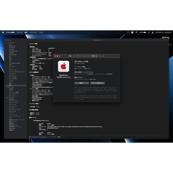173x173 pixels.
Task: Select FireWire in the sidebar
Action: point(11,53)
